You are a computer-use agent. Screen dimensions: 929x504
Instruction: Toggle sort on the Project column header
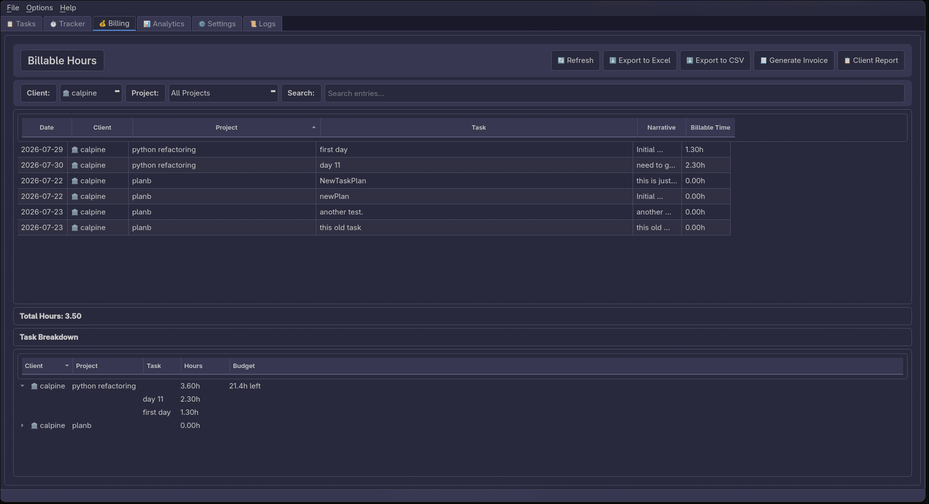coord(226,128)
